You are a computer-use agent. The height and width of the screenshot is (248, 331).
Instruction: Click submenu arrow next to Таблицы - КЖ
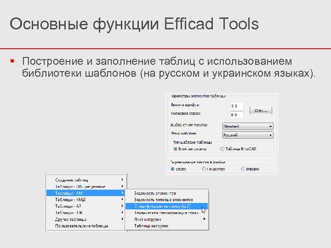pos(122,212)
